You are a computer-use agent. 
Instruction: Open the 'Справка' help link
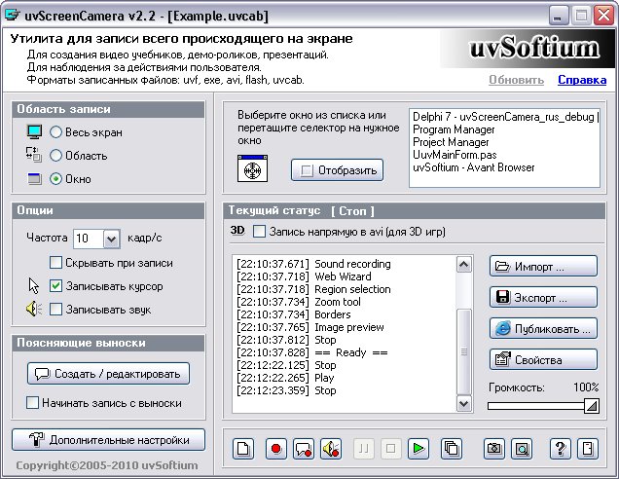pyautogui.click(x=582, y=80)
